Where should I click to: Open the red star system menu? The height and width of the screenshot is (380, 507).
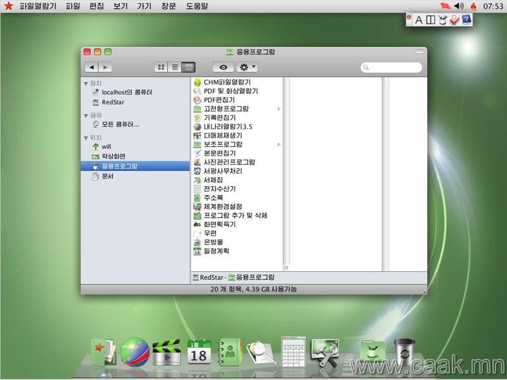[8, 6]
